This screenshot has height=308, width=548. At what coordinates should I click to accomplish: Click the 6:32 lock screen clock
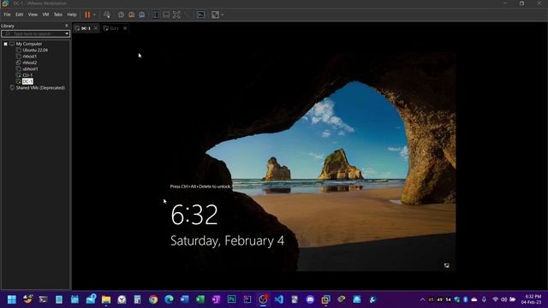click(x=194, y=215)
